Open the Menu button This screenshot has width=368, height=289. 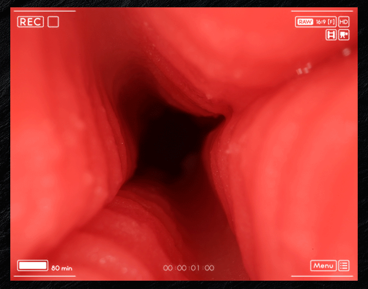pos(323,265)
